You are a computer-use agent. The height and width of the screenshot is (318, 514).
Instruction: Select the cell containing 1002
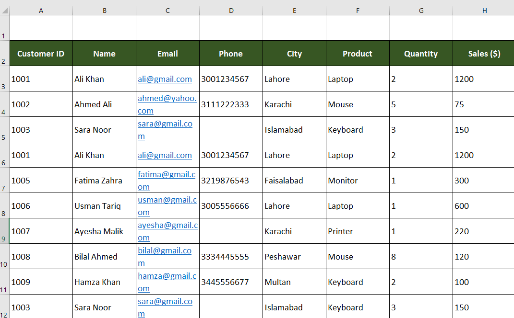pyautogui.click(x=41, y=104)
